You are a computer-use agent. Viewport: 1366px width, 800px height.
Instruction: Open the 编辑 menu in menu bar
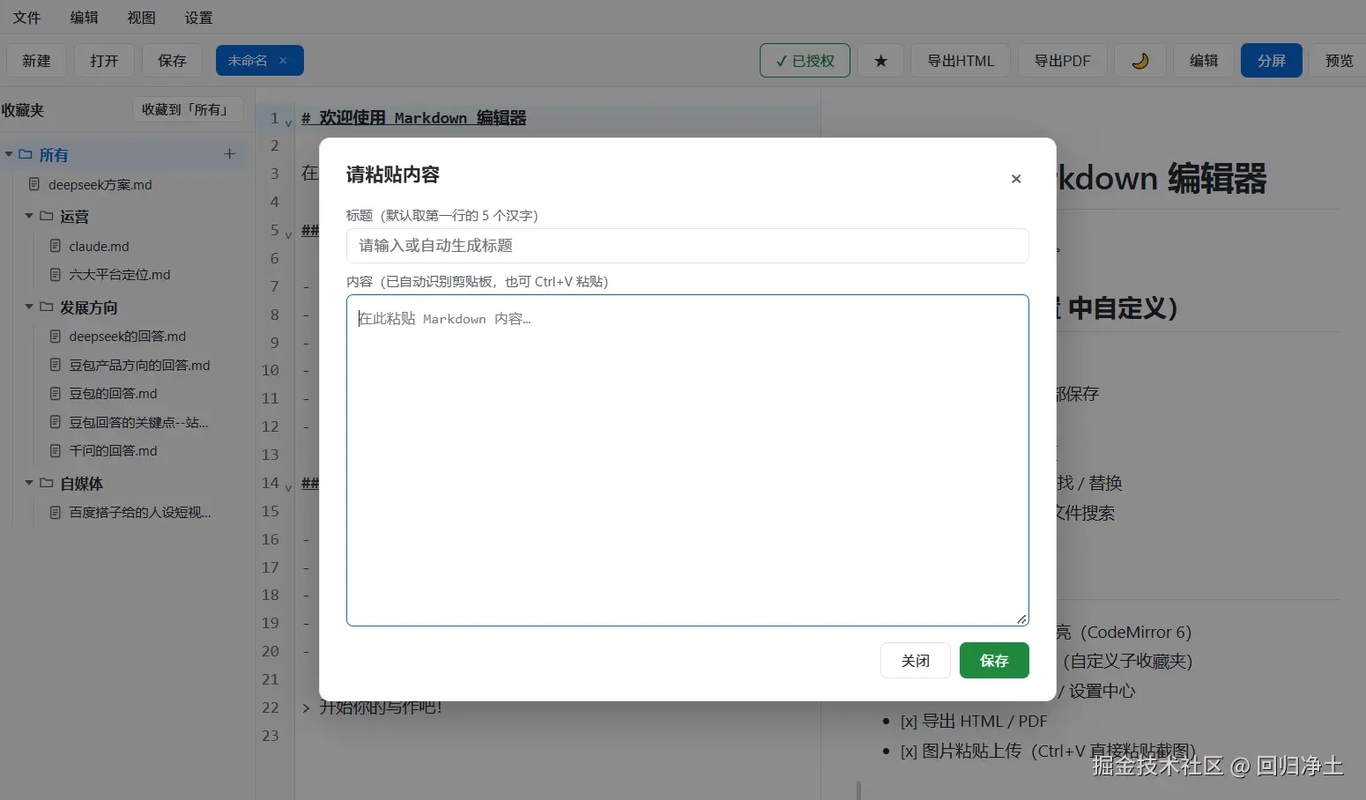[85, 18]
